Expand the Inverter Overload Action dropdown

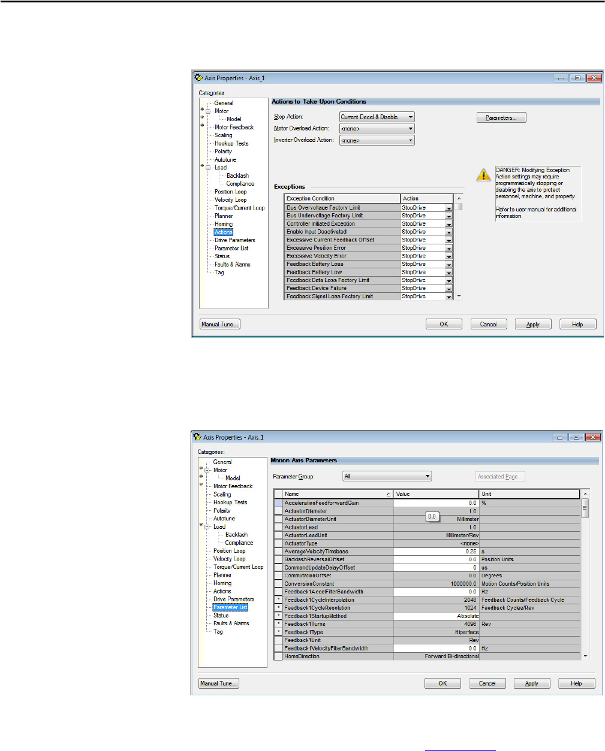pyautogui.click(x=411, y=141)
